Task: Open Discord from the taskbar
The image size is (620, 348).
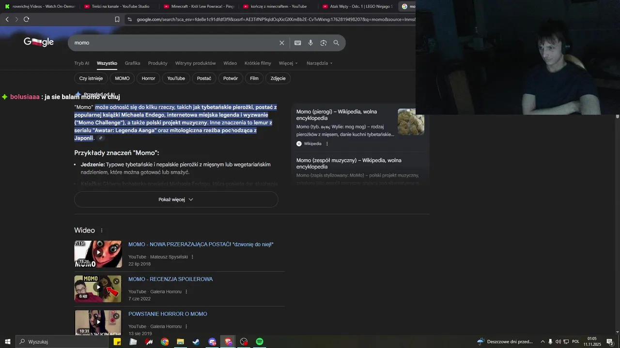Action: click(212, 342)
